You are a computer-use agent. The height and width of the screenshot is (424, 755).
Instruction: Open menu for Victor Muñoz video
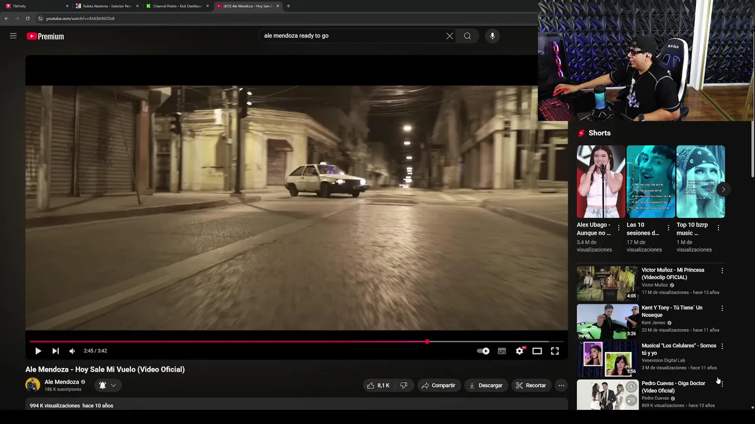[722, 271]
